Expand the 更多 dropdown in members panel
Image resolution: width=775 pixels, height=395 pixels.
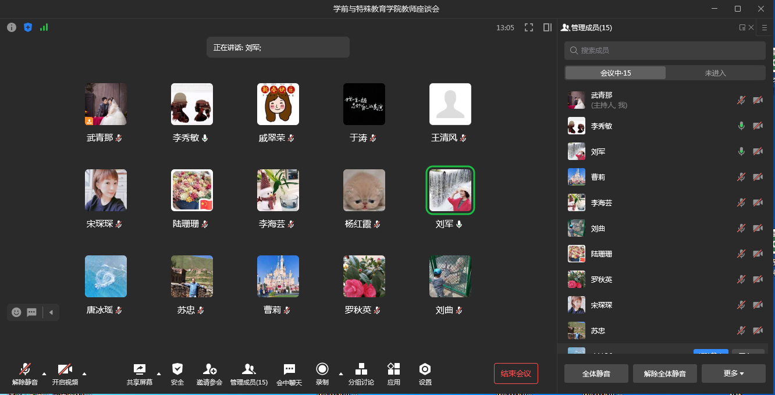pyautogui.click(x=733, y=373)
